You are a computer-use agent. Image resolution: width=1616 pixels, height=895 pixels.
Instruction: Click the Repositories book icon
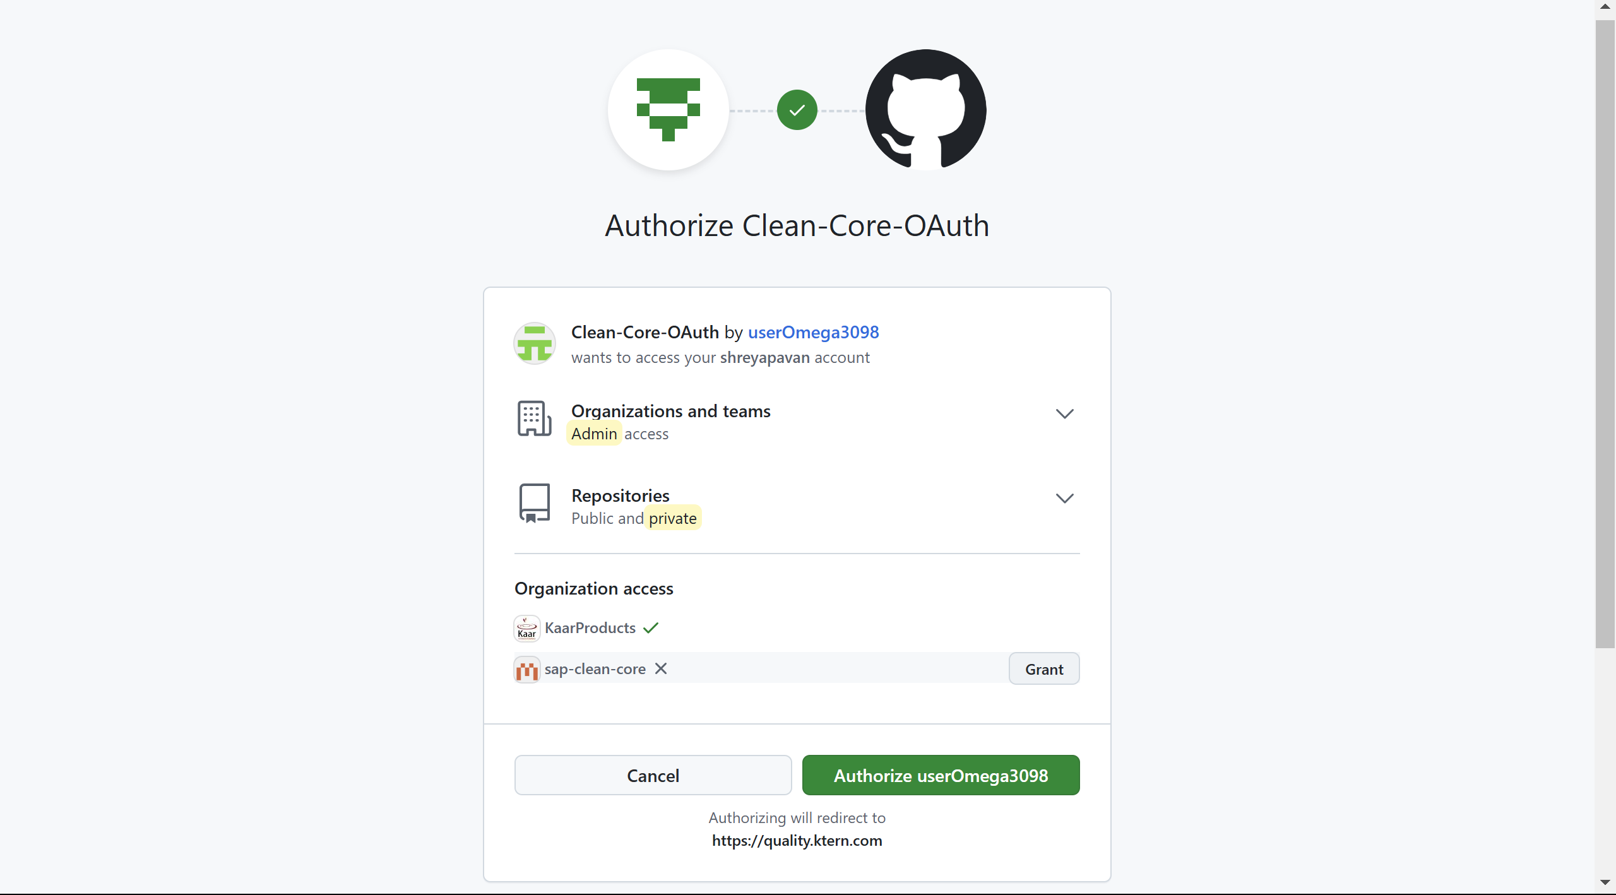point(534,503)
